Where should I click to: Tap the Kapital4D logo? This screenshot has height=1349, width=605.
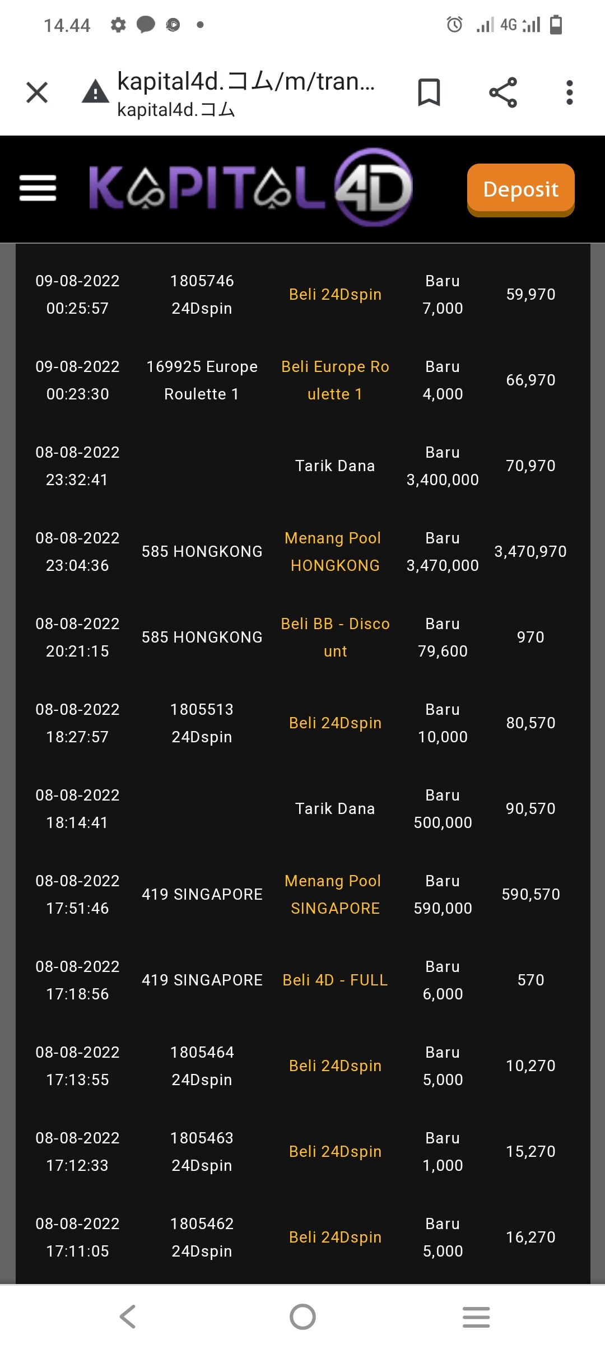click(251, 188)
